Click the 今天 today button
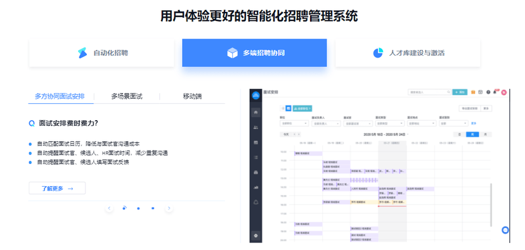This screenshot has width=525, height=250. point(286,134)
